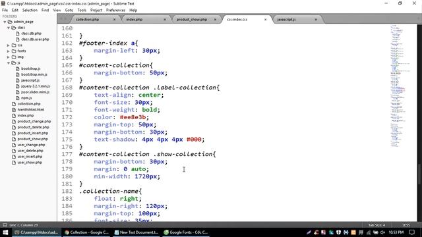Click the vertical scrollbar thumb
Image resolution: width=422 pixels, height=237 pixels.
tap(419, 174)
